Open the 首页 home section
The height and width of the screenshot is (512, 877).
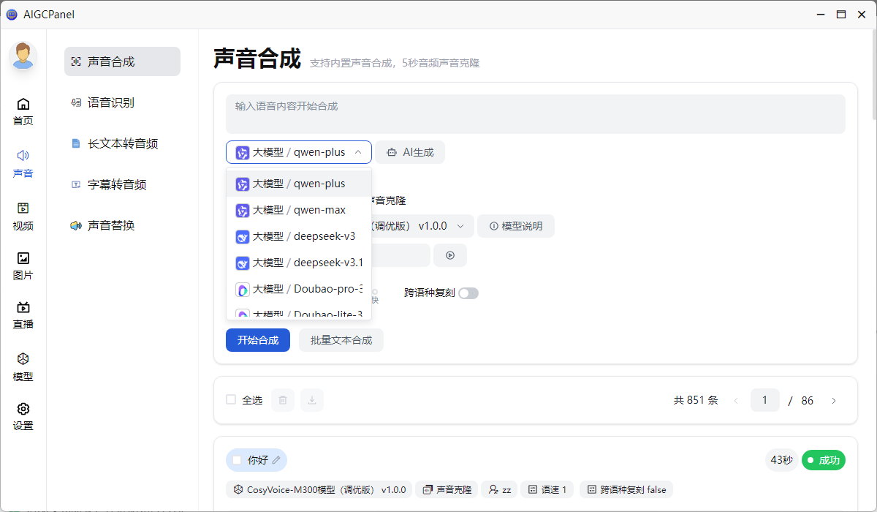(x=23, y=111)
